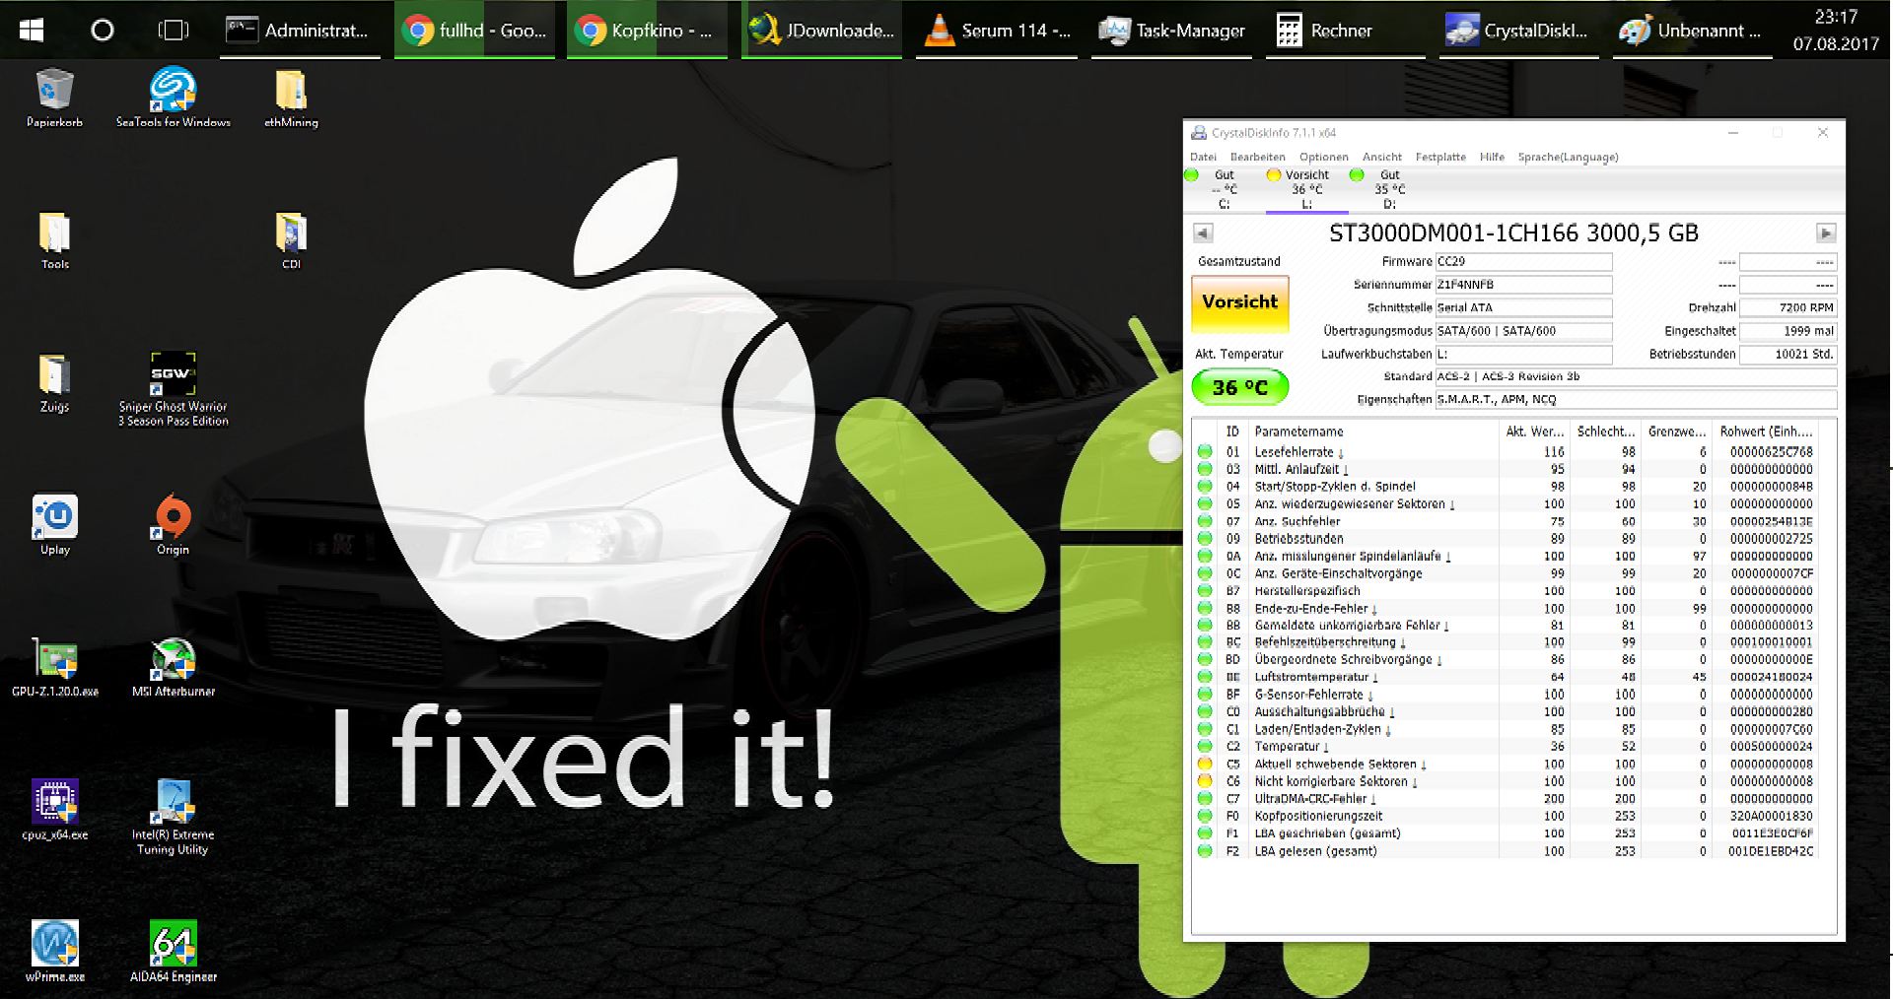This screenshot has width=1893, height=999.
Task: Switch to JDownloader in the taskbar
Action: point(821,31)
